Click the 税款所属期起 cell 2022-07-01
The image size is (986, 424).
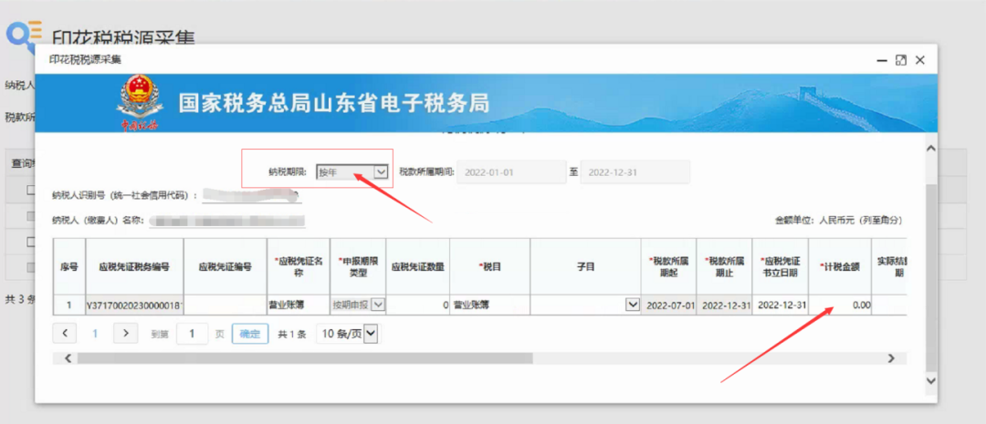(669, 305)
